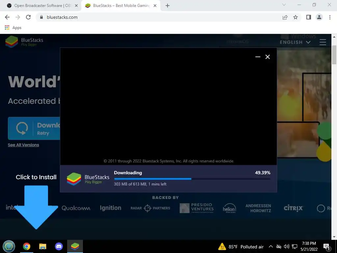The image size is (337, 253).
Task: Click the 49.39% download percentage
Action: pos(263,173)
